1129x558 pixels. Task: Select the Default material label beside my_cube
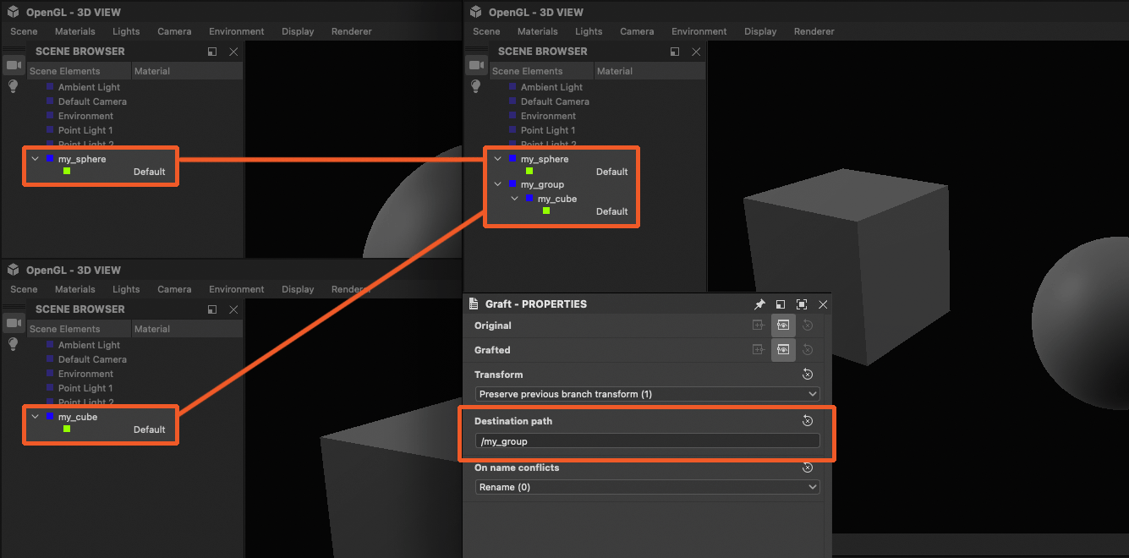click(x=611, y=211)
